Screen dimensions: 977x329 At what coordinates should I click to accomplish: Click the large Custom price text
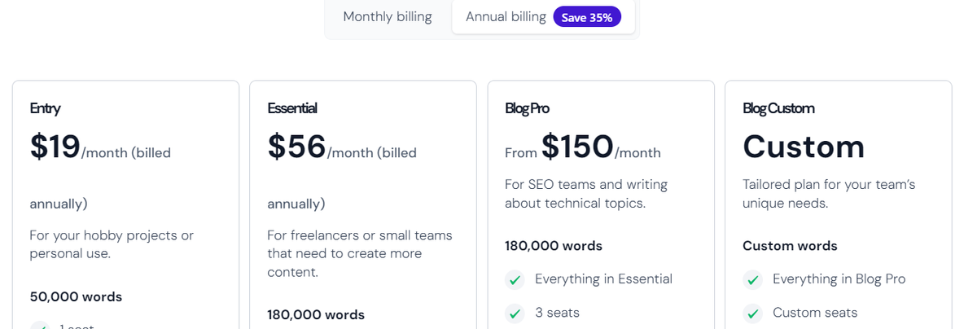coord(804,147)
